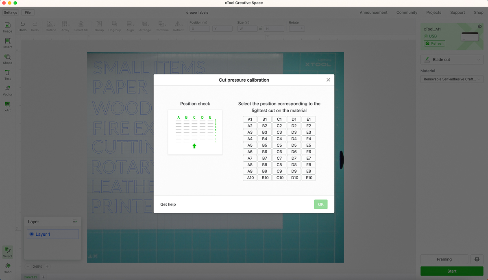Open the gear settings beside Framing
Viewport: 488px width, 280px height.
pos(477,259)
